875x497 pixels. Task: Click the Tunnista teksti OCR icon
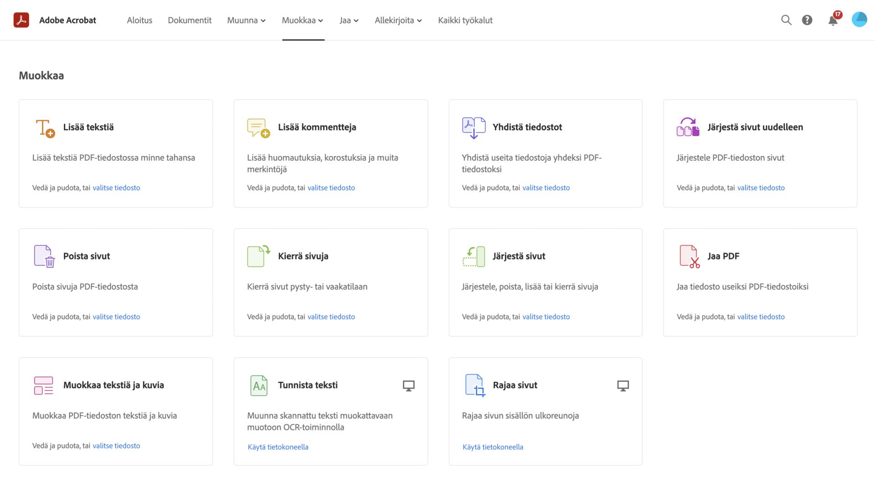coord(259,385)
